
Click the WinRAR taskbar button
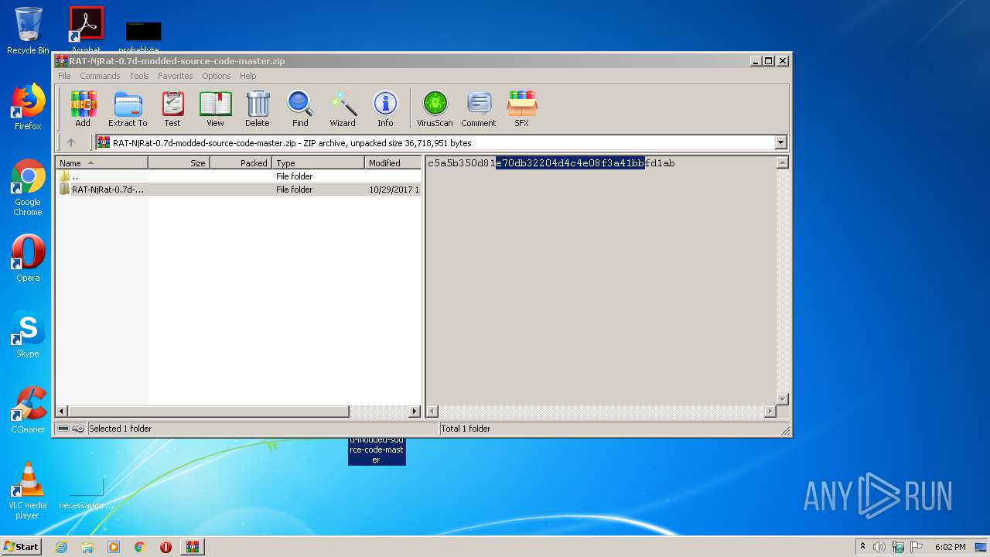click(192, 547)
